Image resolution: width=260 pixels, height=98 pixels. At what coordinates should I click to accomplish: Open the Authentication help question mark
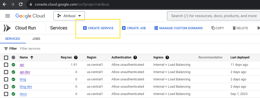[x=135, y=57]
